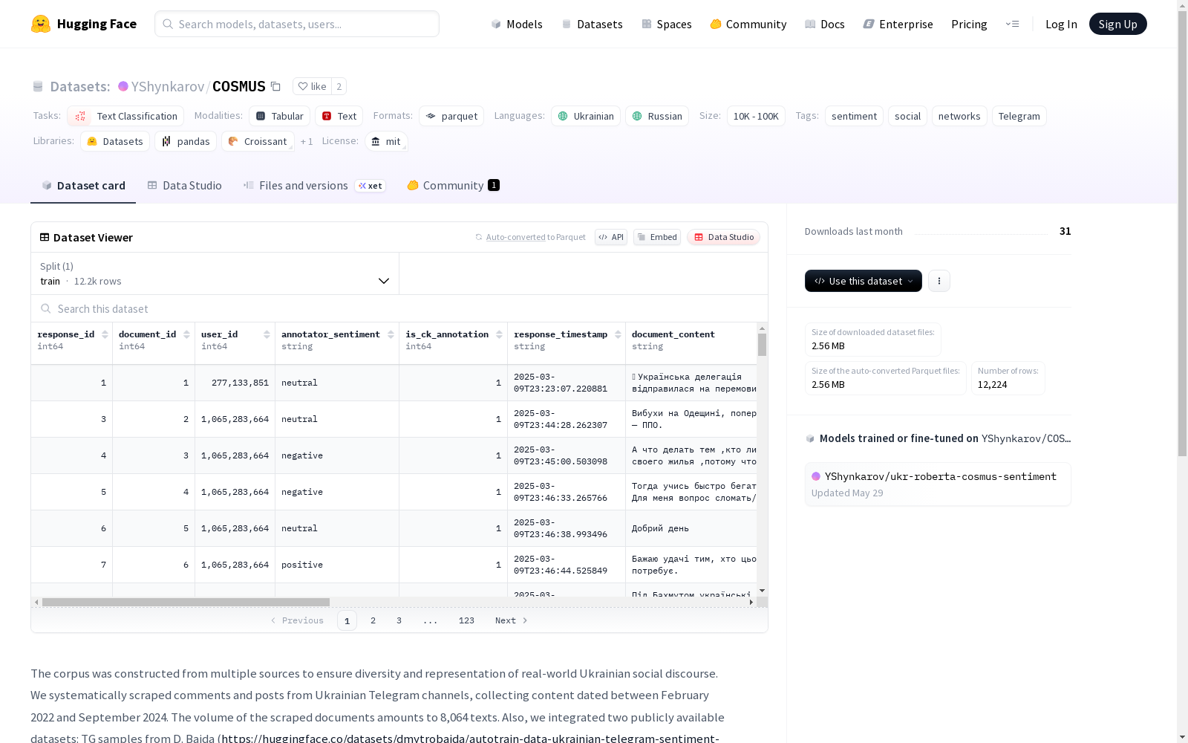
Task: Sort by user_id column arrows
Action: click(267, 334)
